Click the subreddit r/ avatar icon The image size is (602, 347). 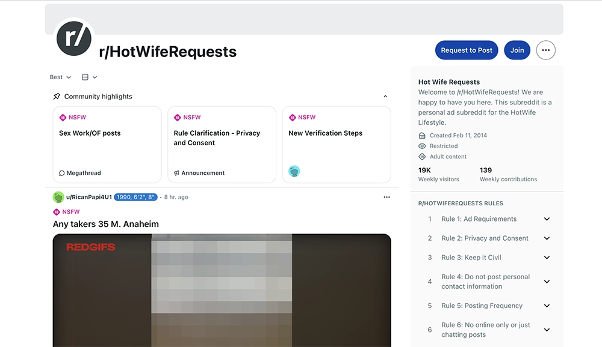[74, 38]
